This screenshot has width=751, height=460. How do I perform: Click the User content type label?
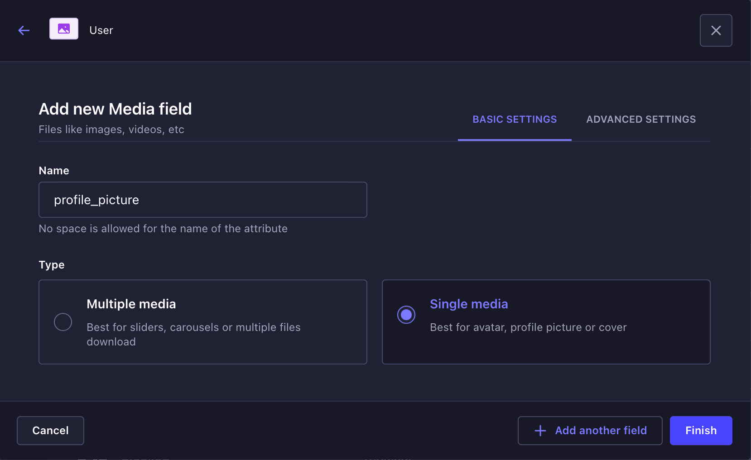pos(101,30)
